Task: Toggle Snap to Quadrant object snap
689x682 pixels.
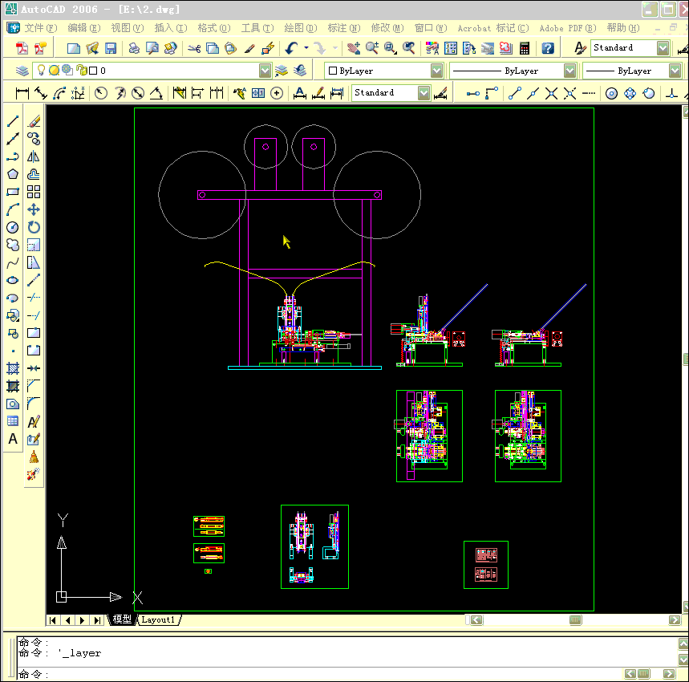Action: (630, 93)
